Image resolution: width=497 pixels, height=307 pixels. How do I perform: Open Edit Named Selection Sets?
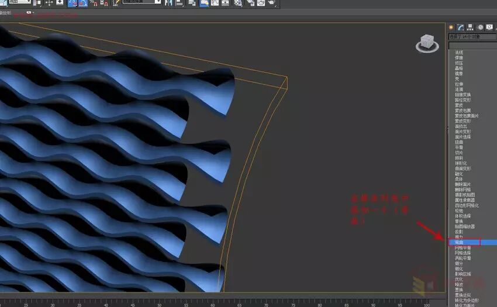point(116,3)
